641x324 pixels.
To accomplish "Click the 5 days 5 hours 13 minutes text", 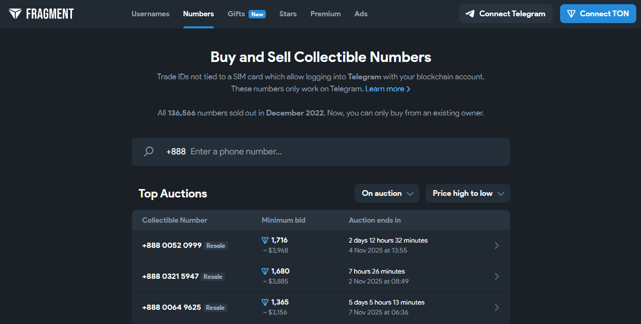I will coord(387,302).
